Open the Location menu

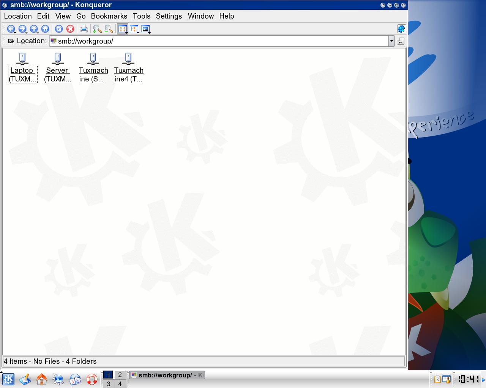point(18,16)
